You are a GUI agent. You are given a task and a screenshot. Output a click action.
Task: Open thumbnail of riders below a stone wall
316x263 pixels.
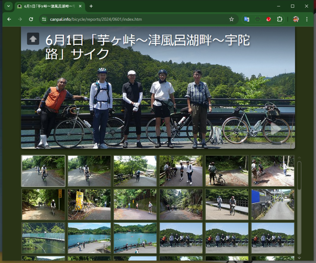135,204
